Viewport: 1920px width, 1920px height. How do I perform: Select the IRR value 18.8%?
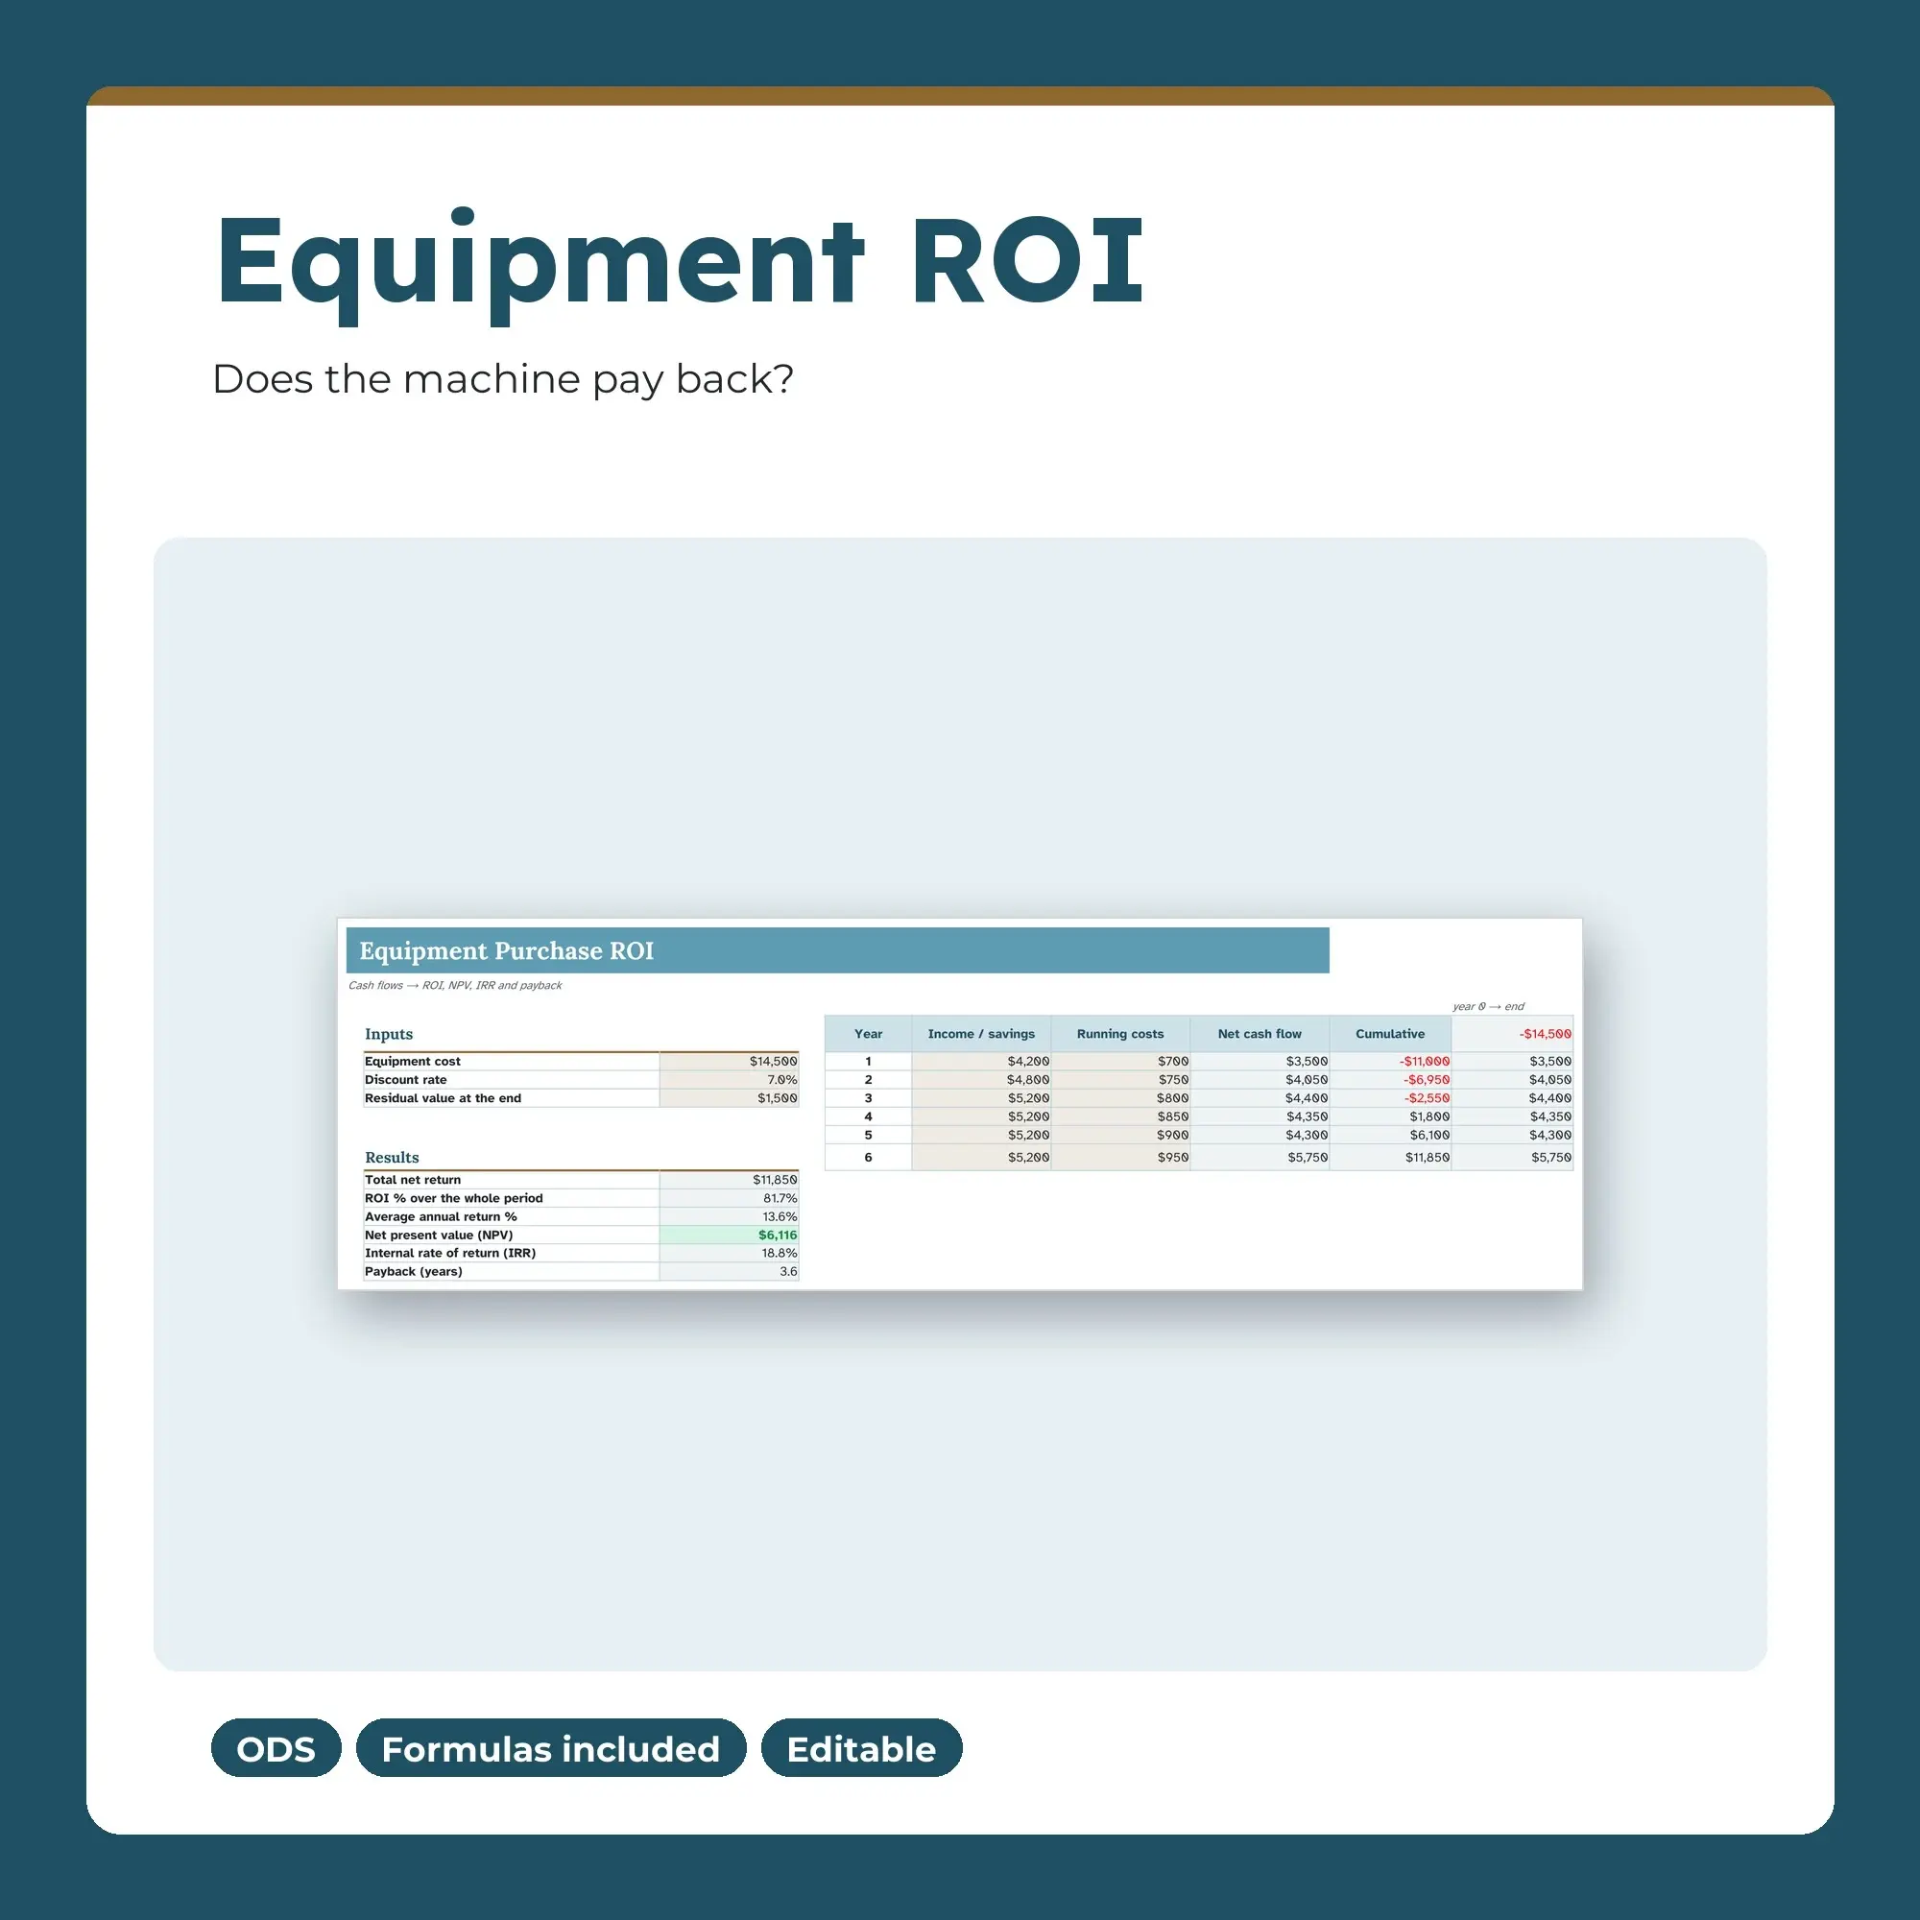pyautogui.click(x=729, y=1253)
